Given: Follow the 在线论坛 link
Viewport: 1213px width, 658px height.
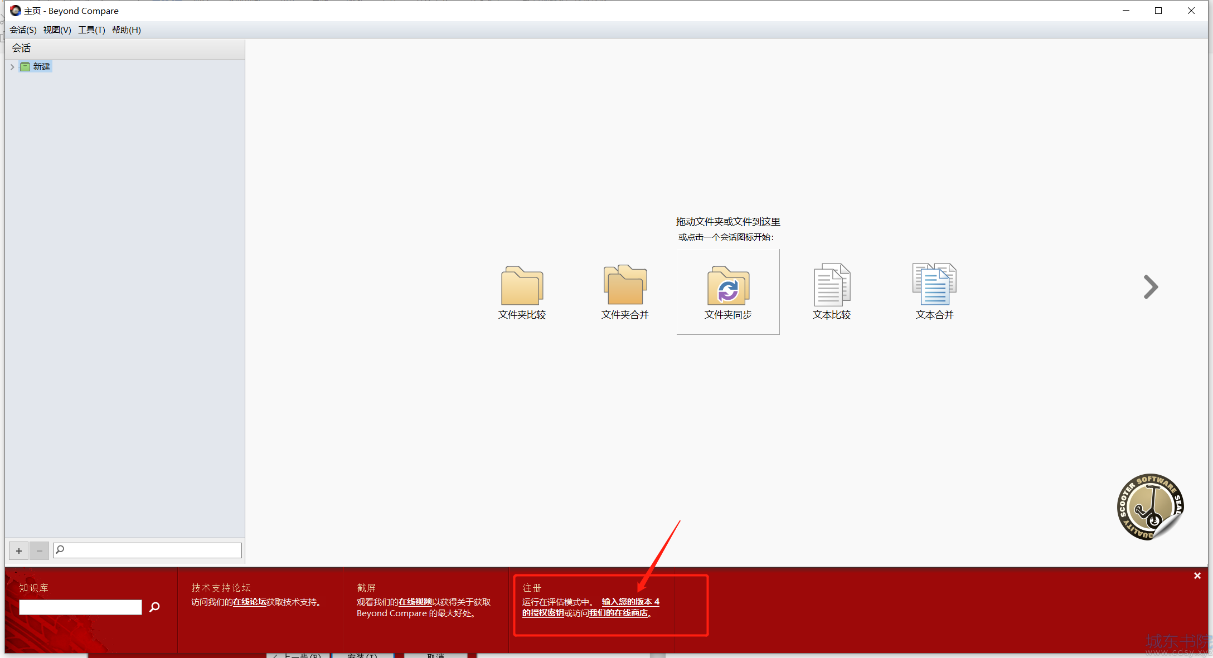Looking at the screenshot, I should tap(250, 602).
